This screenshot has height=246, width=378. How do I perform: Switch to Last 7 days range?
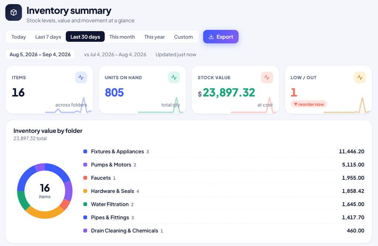pyautogui.click(x=48, y=37)
